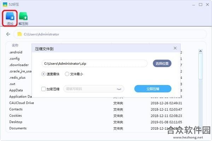Click the 立即压缩 button
The width and height of the screenshot is (212, 141).
(x=153, y=89)
